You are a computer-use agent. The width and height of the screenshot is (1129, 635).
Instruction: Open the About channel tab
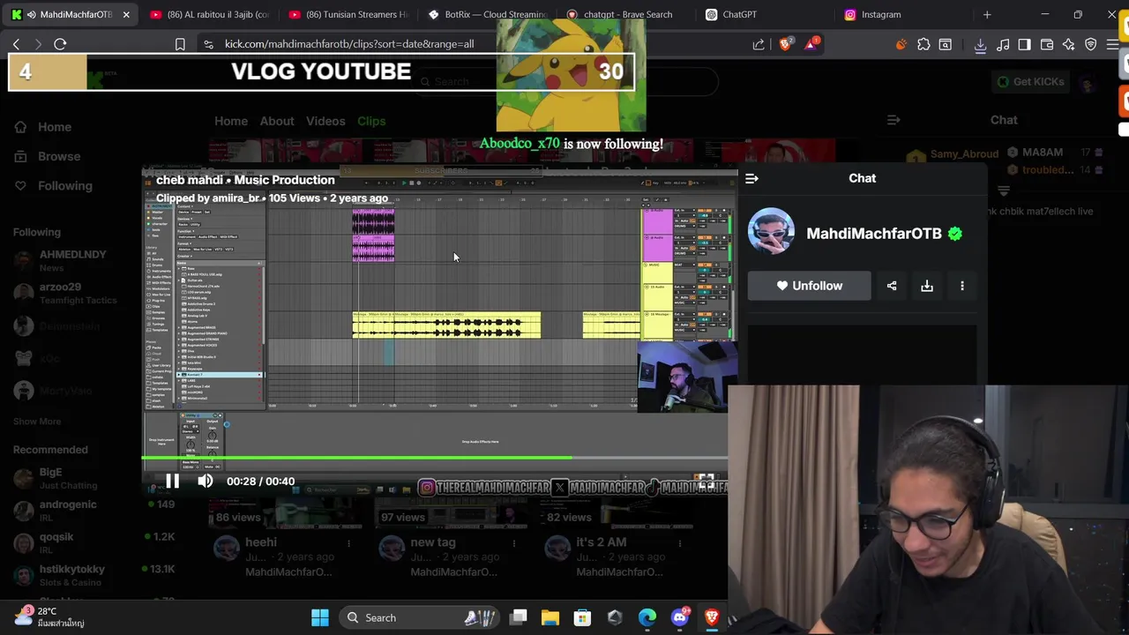[x=277, y=121]
